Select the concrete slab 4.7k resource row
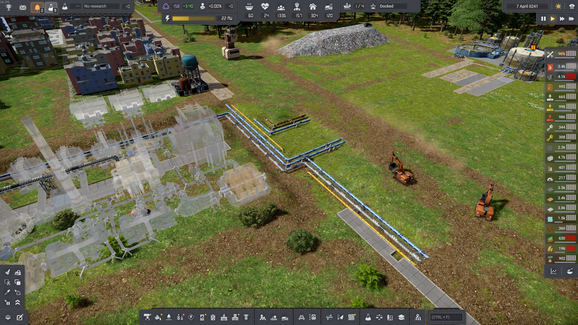The height and width of the screenshot is (325, 578). (561, 157)
